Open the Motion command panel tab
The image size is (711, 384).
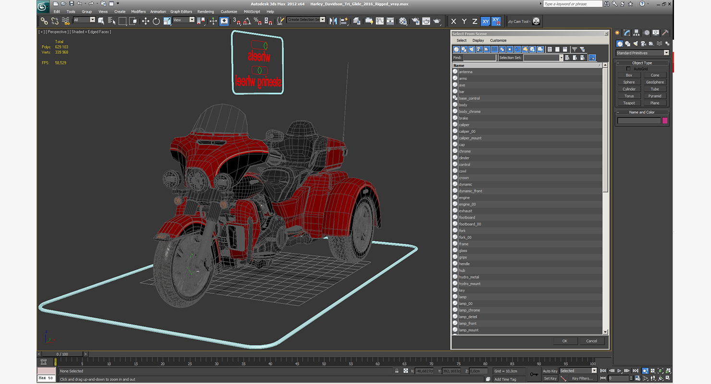click(x=647, y=33)
